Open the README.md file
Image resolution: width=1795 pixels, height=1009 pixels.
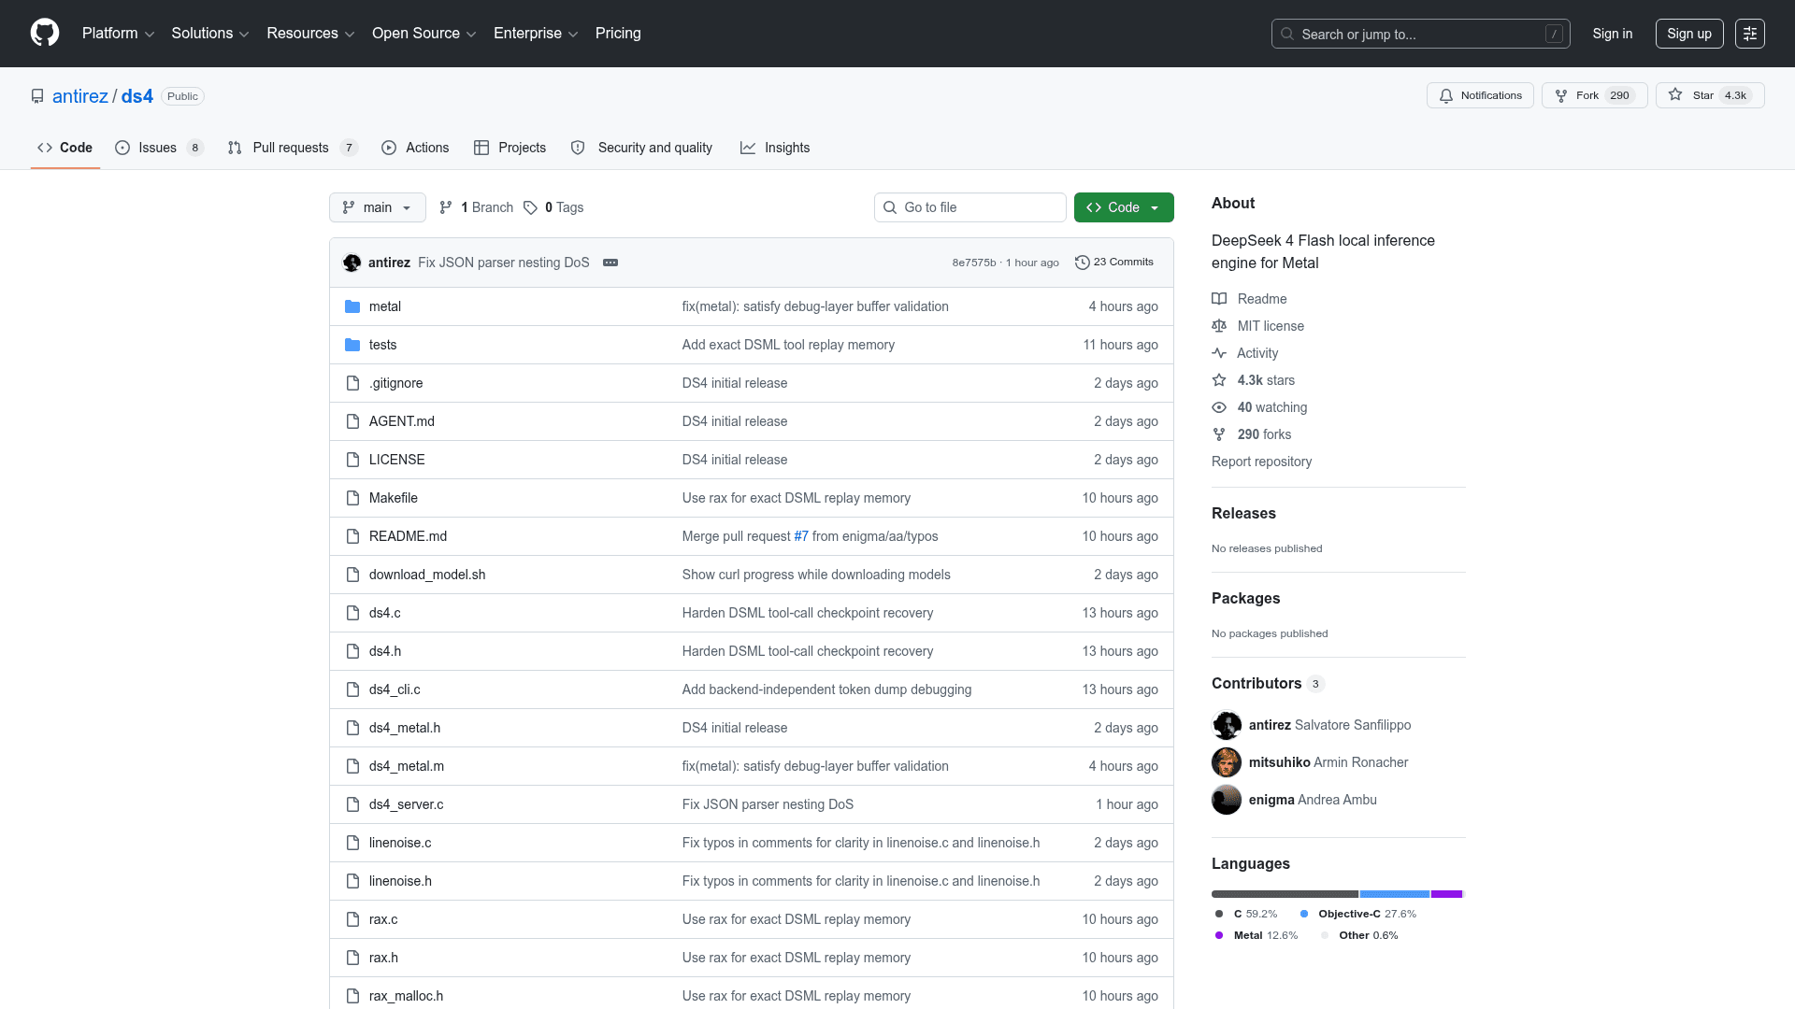click(408, 536)
